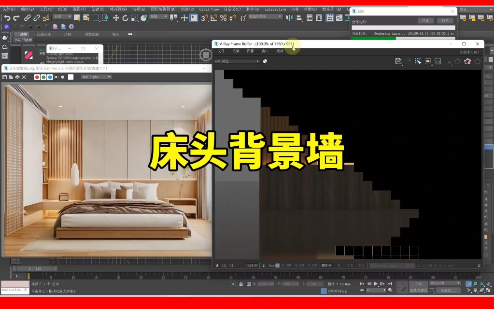
Task: Switch to the 对象绘制 ribbon tab
Action: [92, 34]
